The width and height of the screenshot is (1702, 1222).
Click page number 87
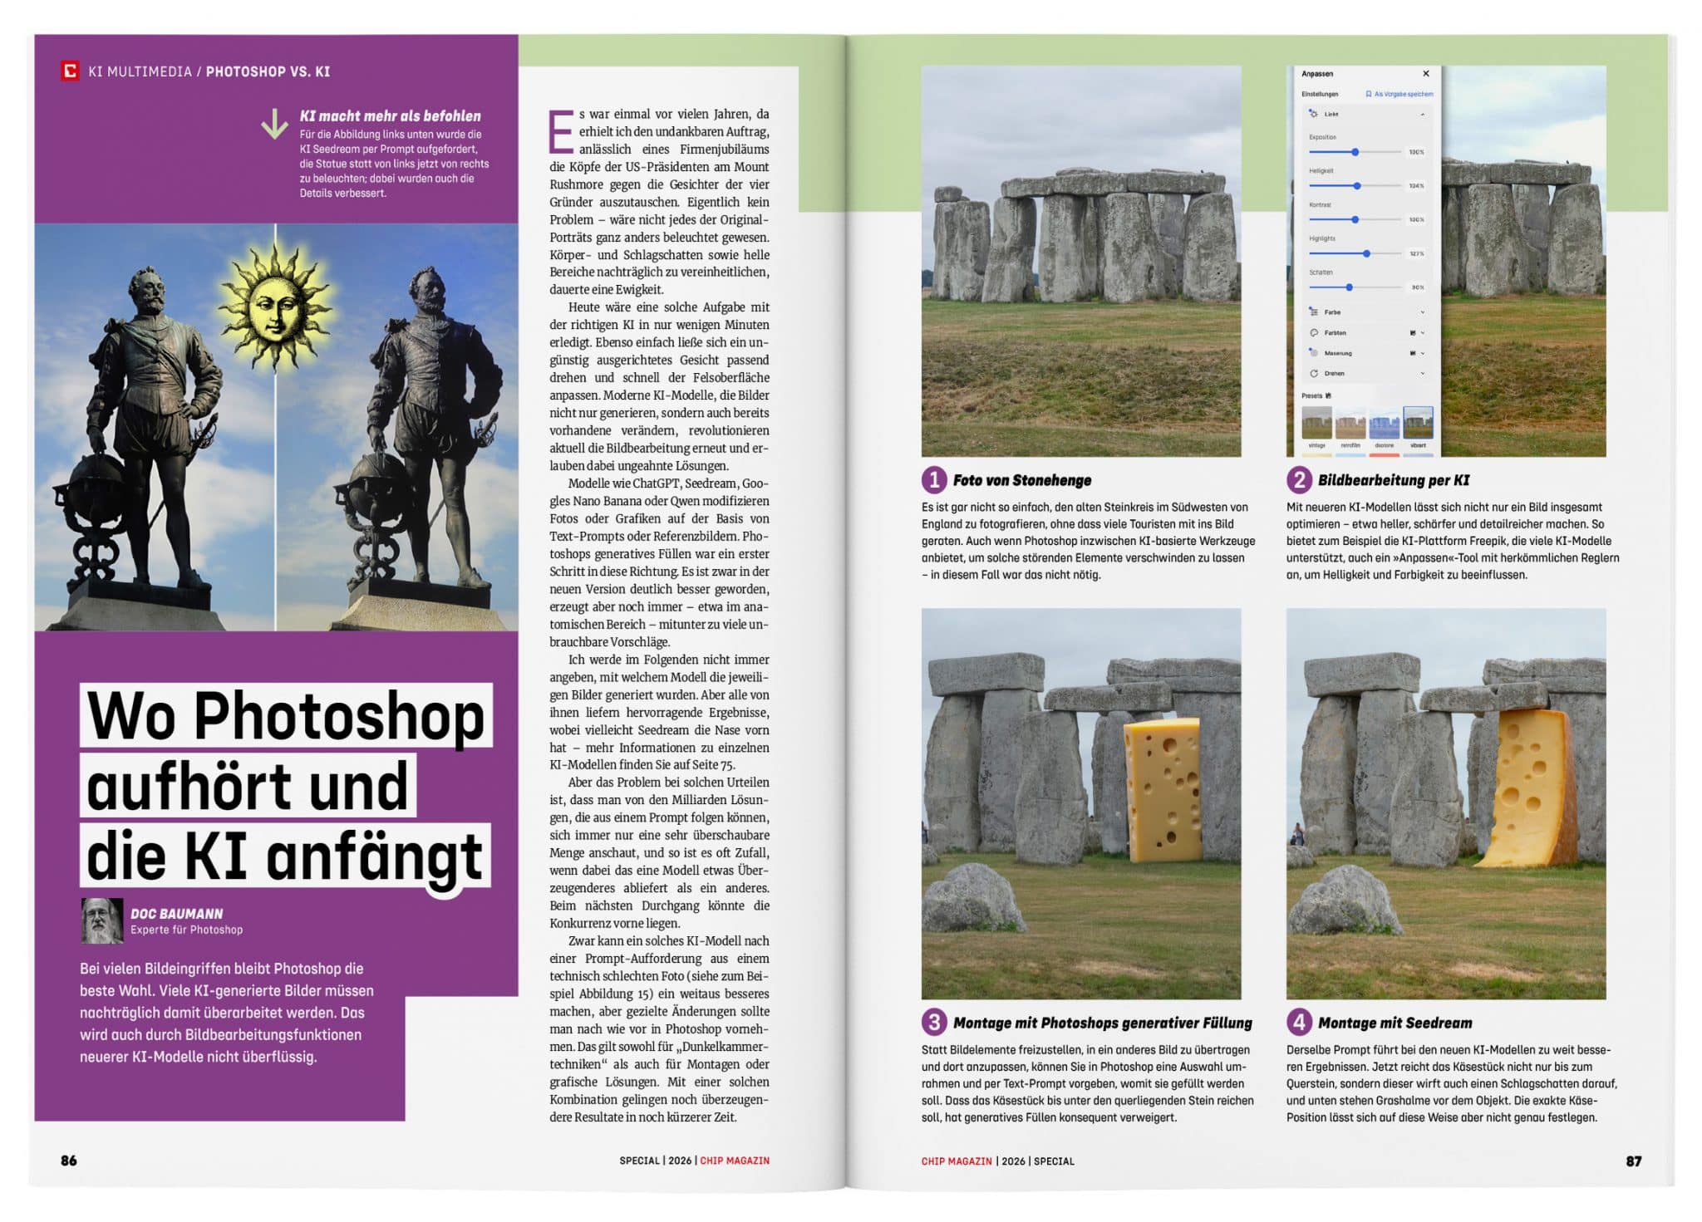coord(1634,1161)
